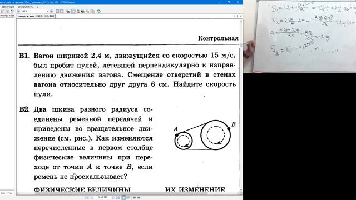Screen dimensions: 356x200
Task: Open the Навигация menu
Action: coord(8,7)
